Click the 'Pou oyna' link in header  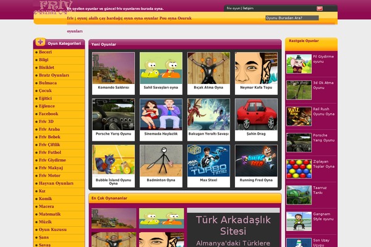point(168,18)
